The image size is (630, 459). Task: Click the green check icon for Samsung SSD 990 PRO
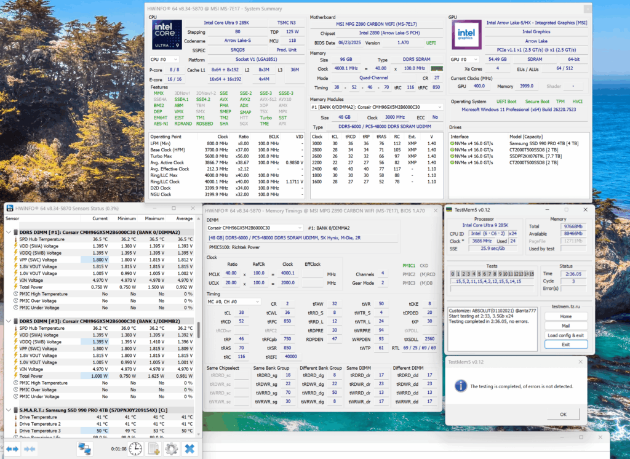[x=452, y=143]
